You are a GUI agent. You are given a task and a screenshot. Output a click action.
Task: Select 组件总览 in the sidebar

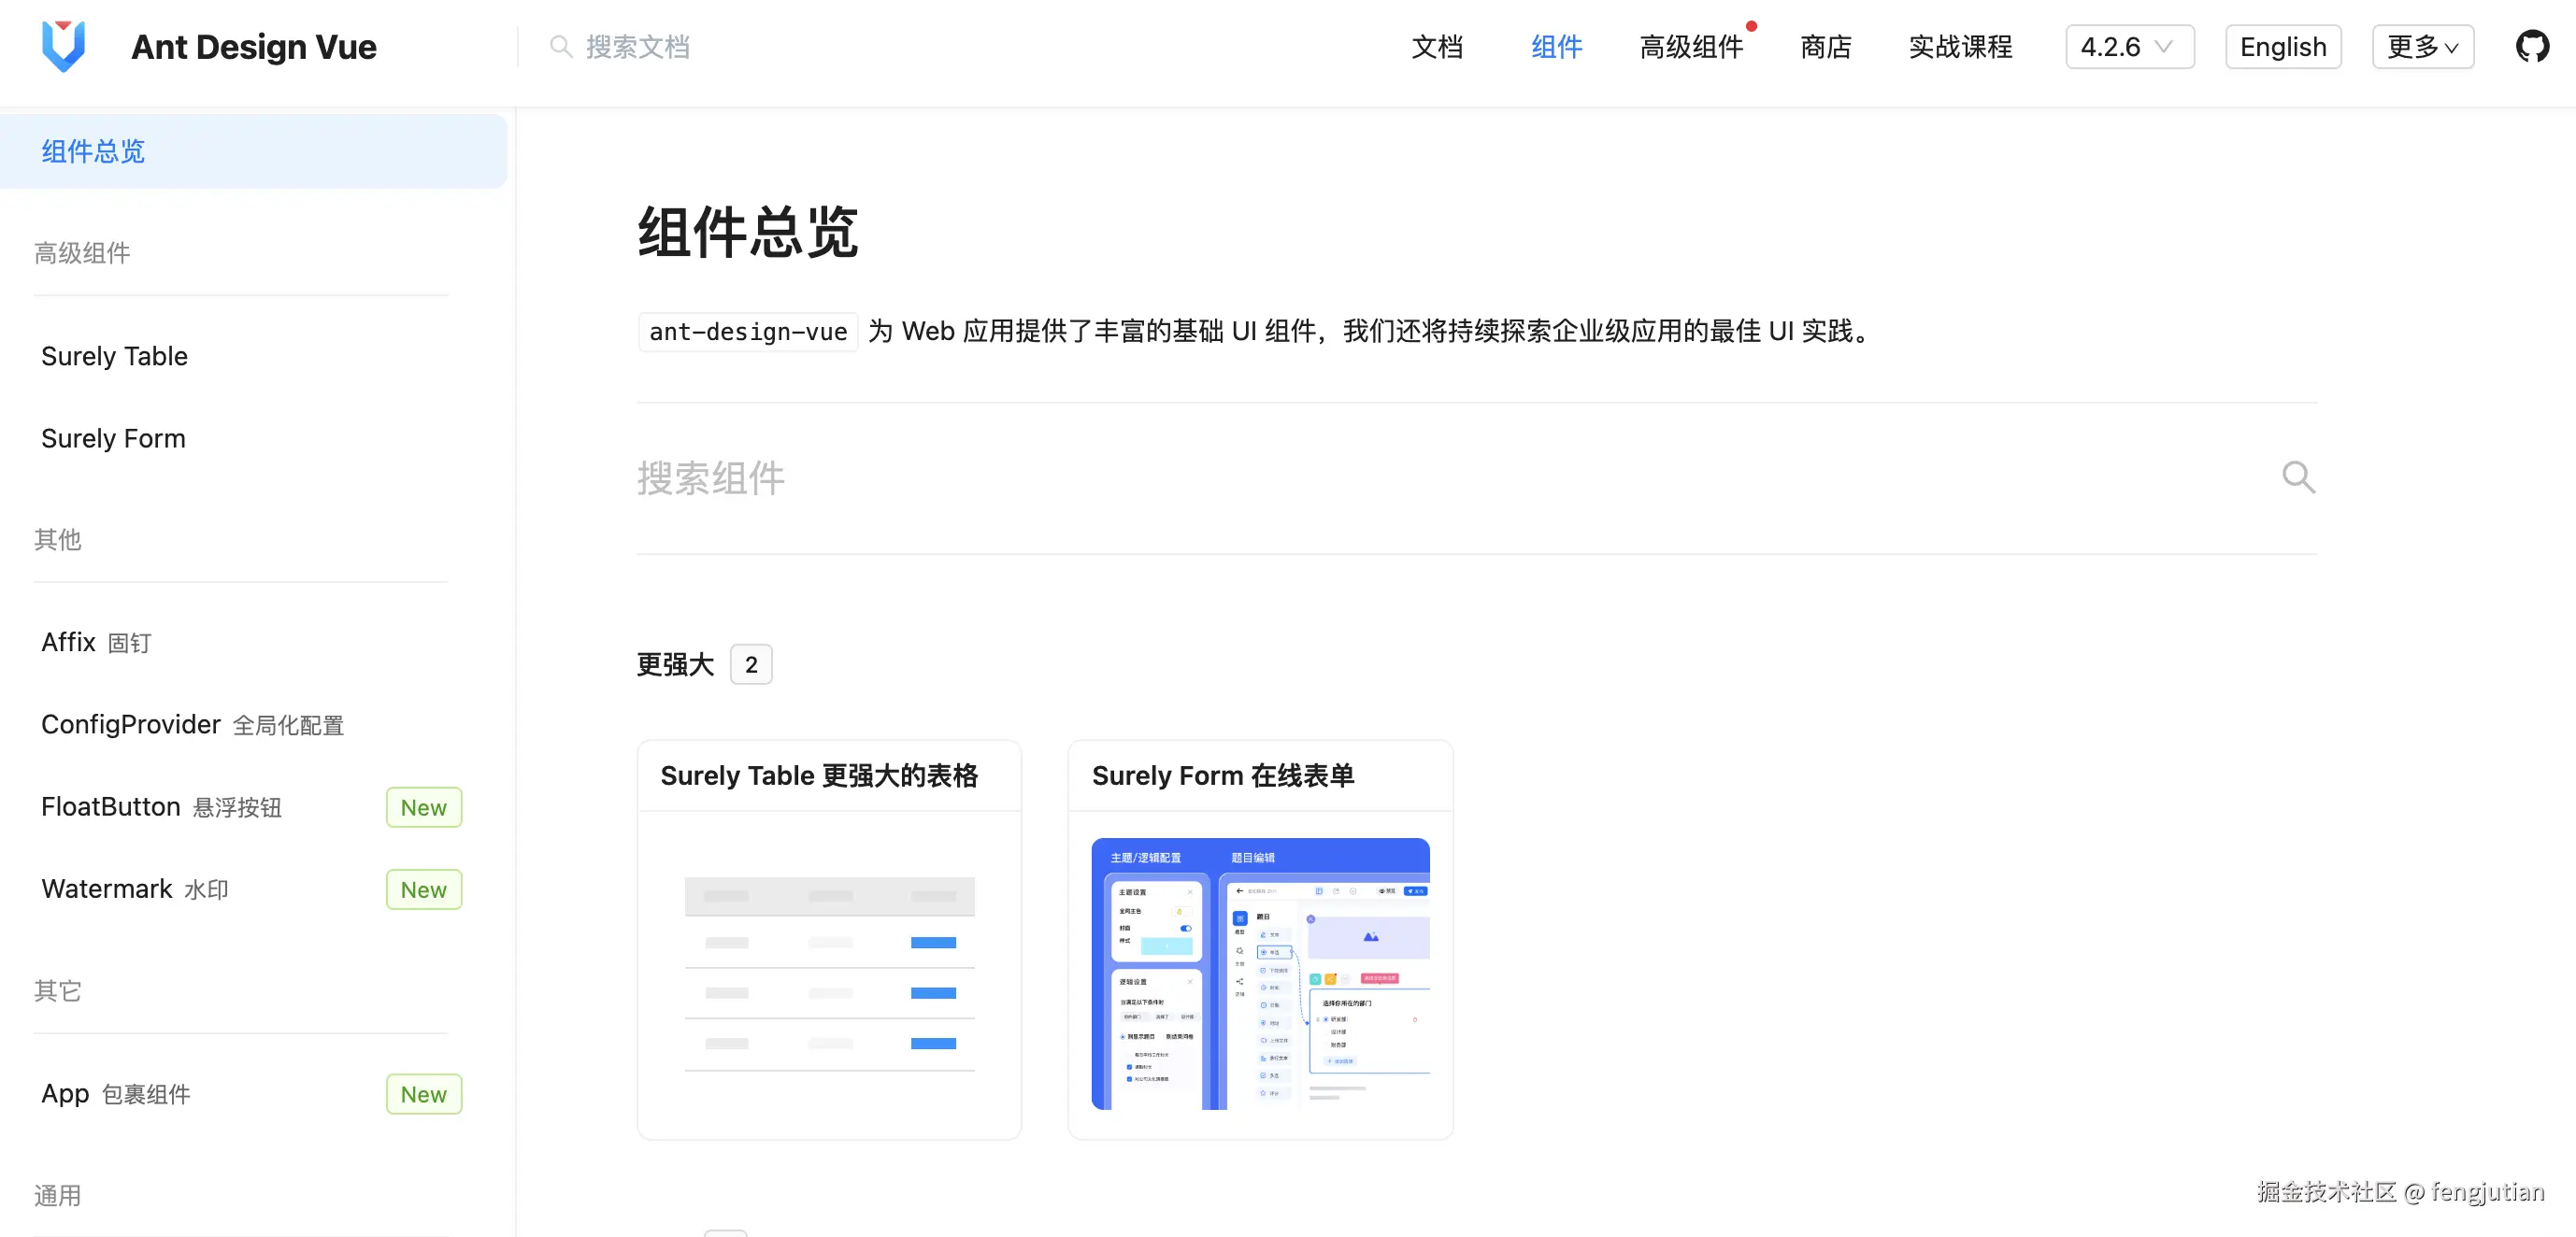(93, 150)
